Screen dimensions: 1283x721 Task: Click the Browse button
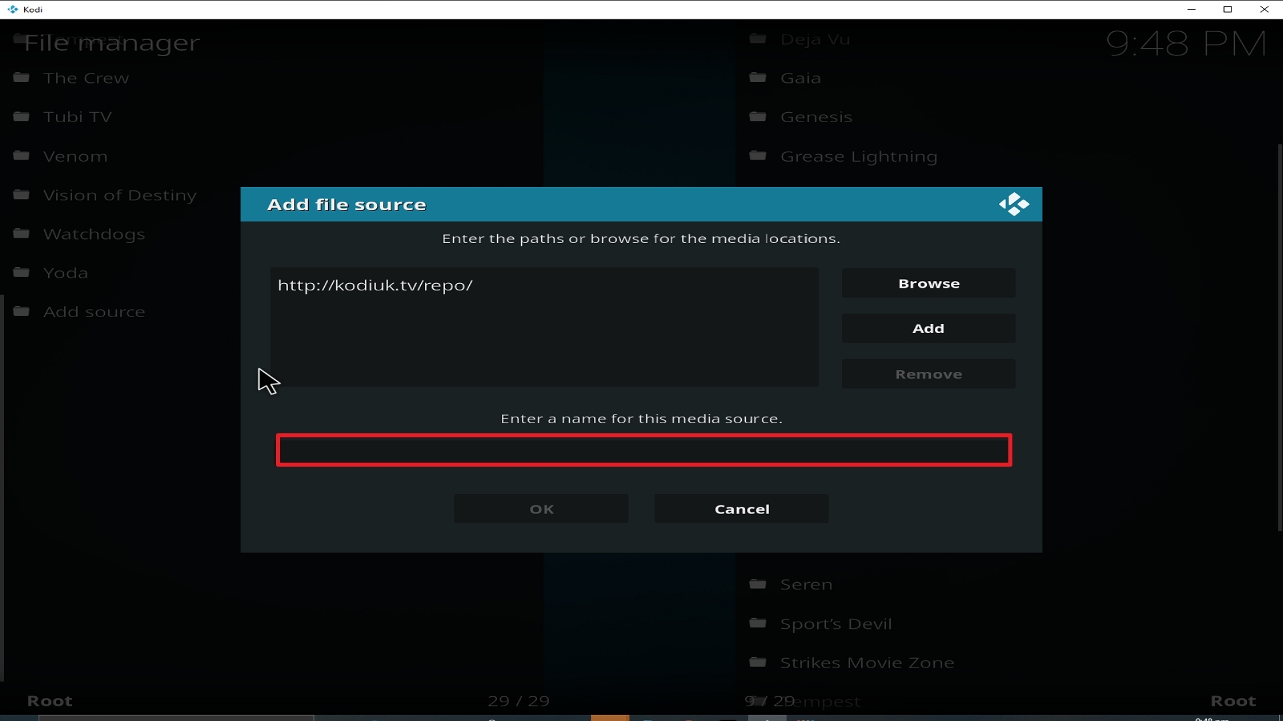pos(928,284)
